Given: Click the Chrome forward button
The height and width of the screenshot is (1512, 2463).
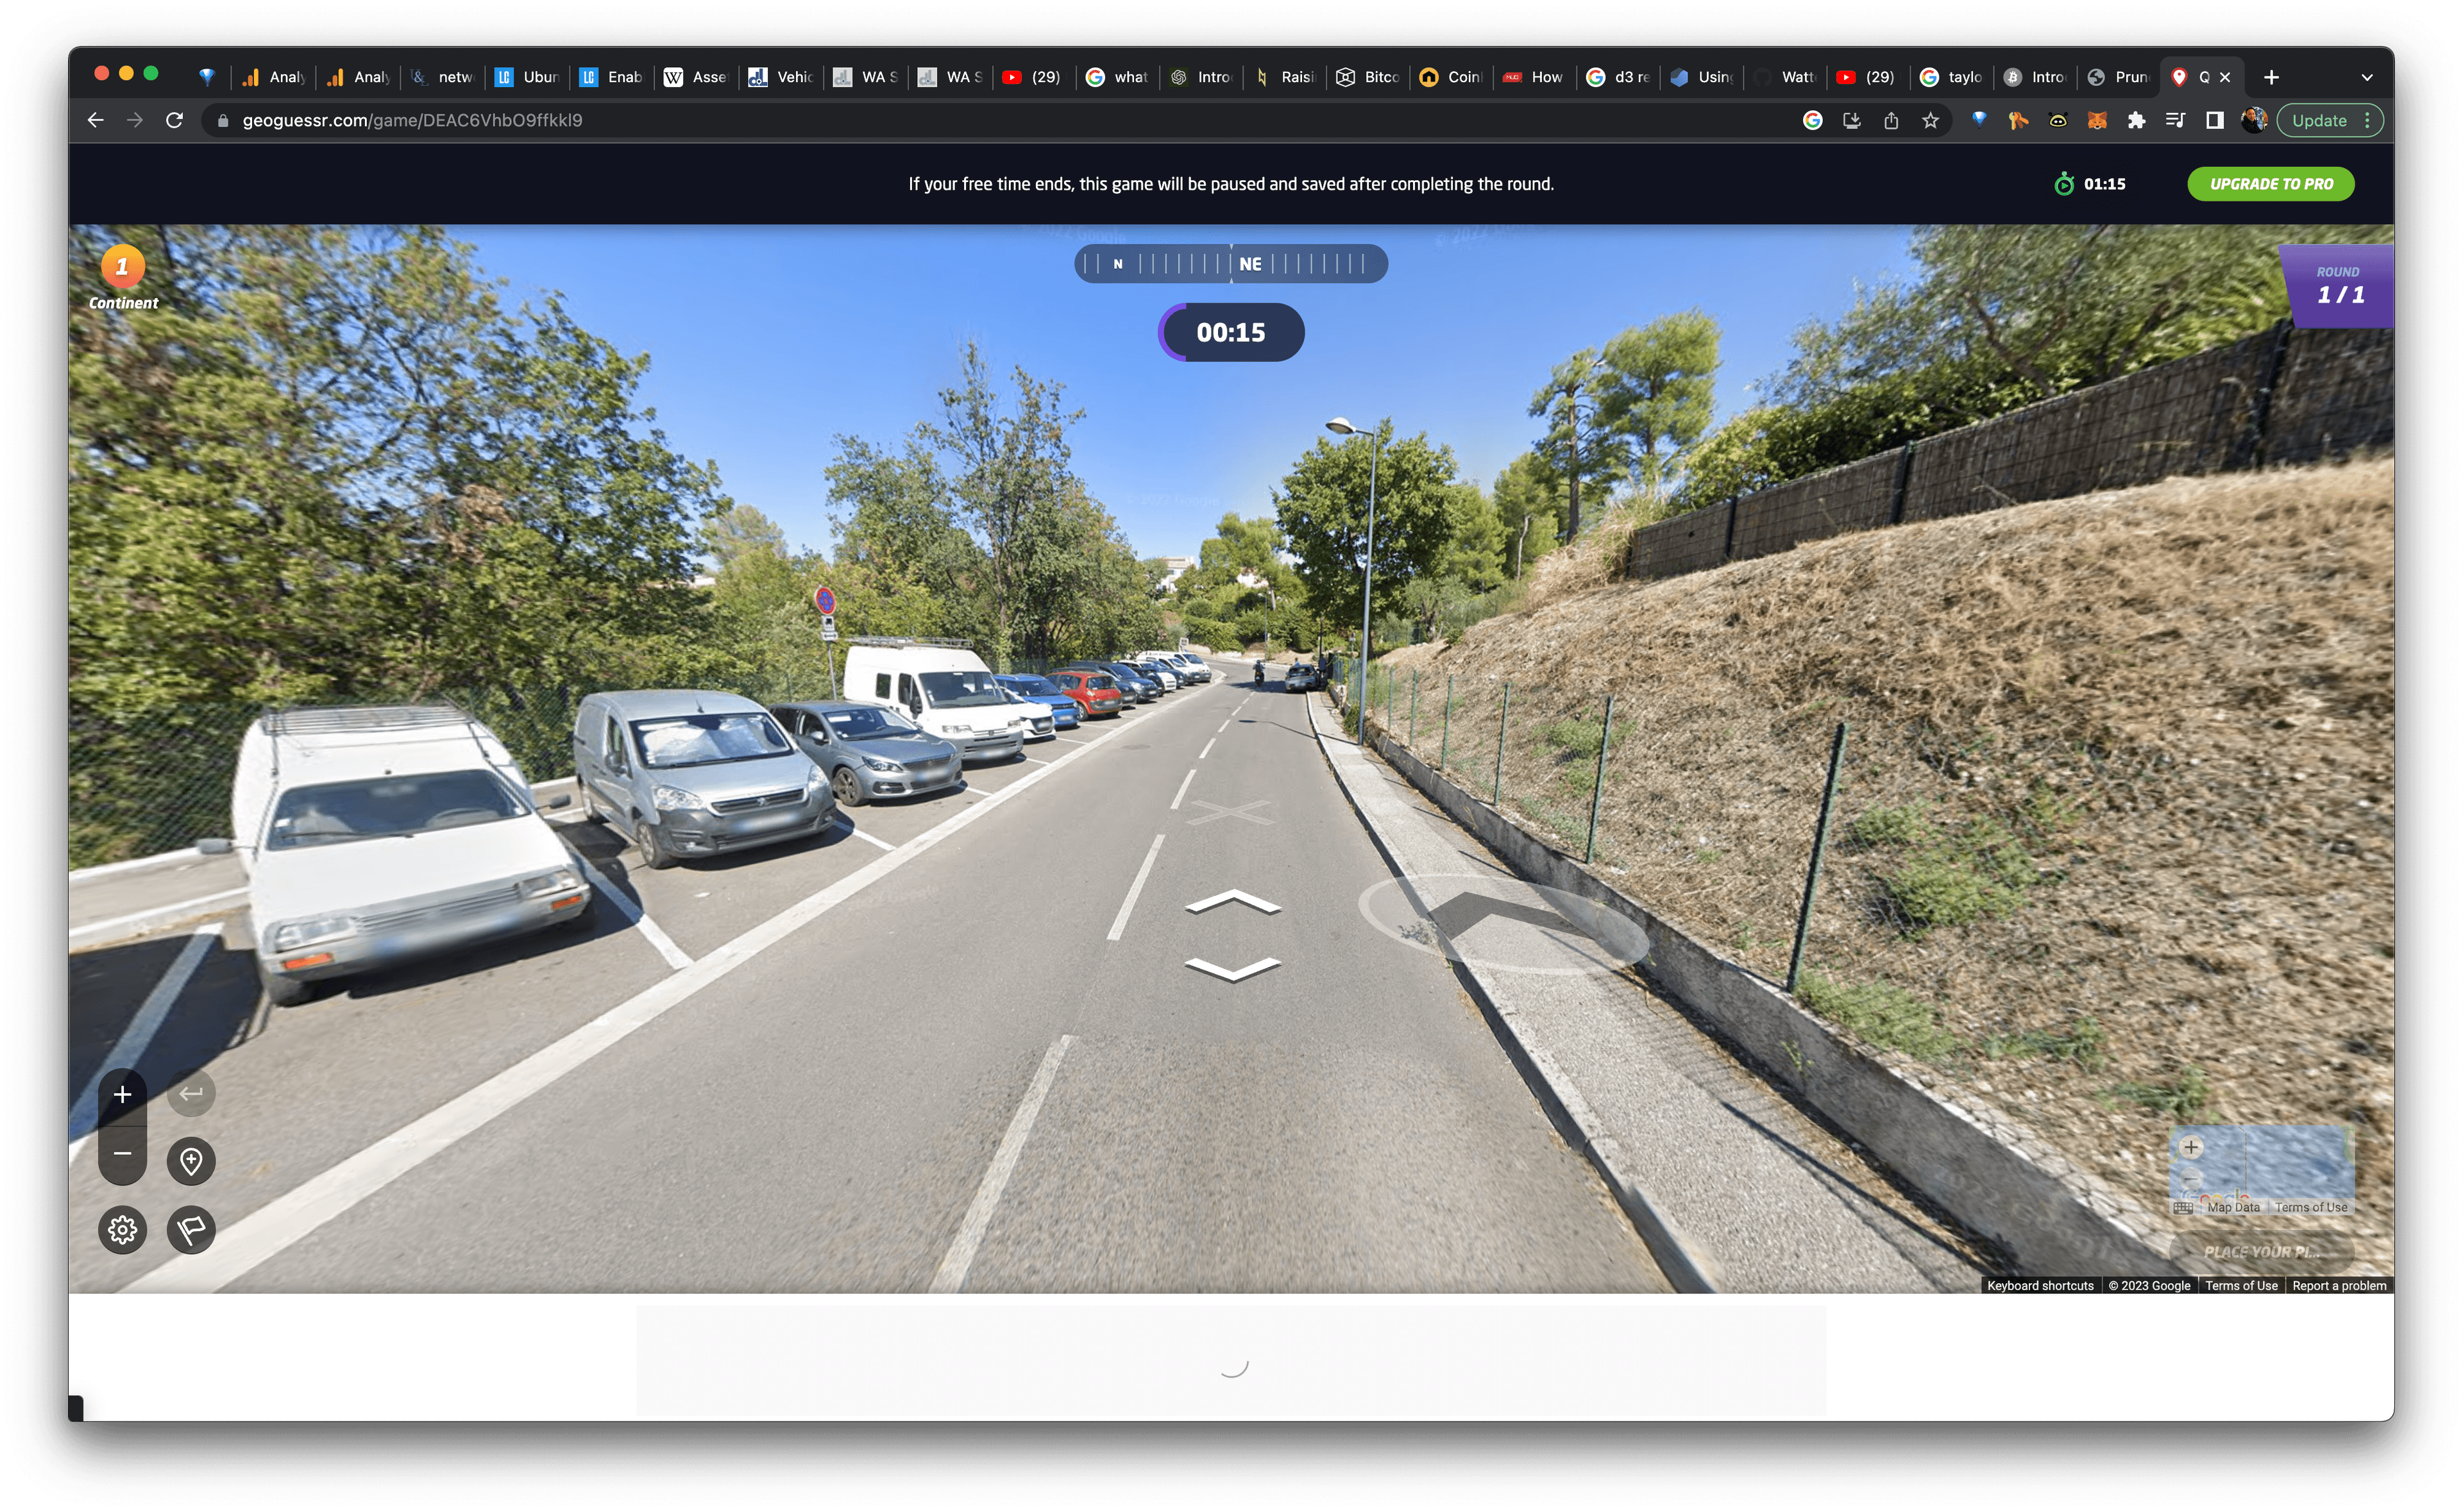Looking at the screenshot, I should 135,120.
